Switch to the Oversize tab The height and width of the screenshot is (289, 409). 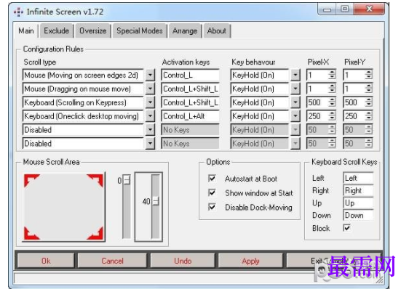(93, 30)
